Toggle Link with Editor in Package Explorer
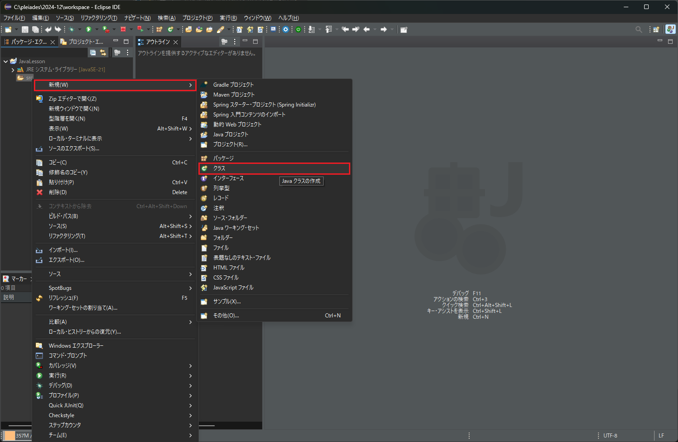The width and height of the screenshot is (678, 442). click(x=103, y=52)
